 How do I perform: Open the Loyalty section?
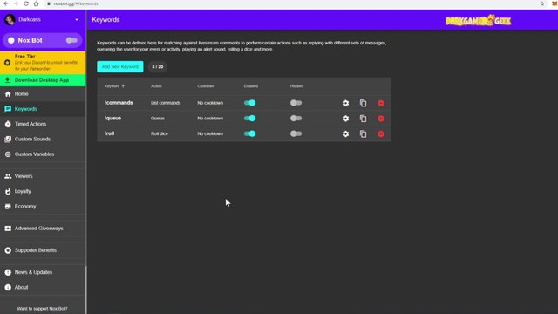tap(43, 191)
